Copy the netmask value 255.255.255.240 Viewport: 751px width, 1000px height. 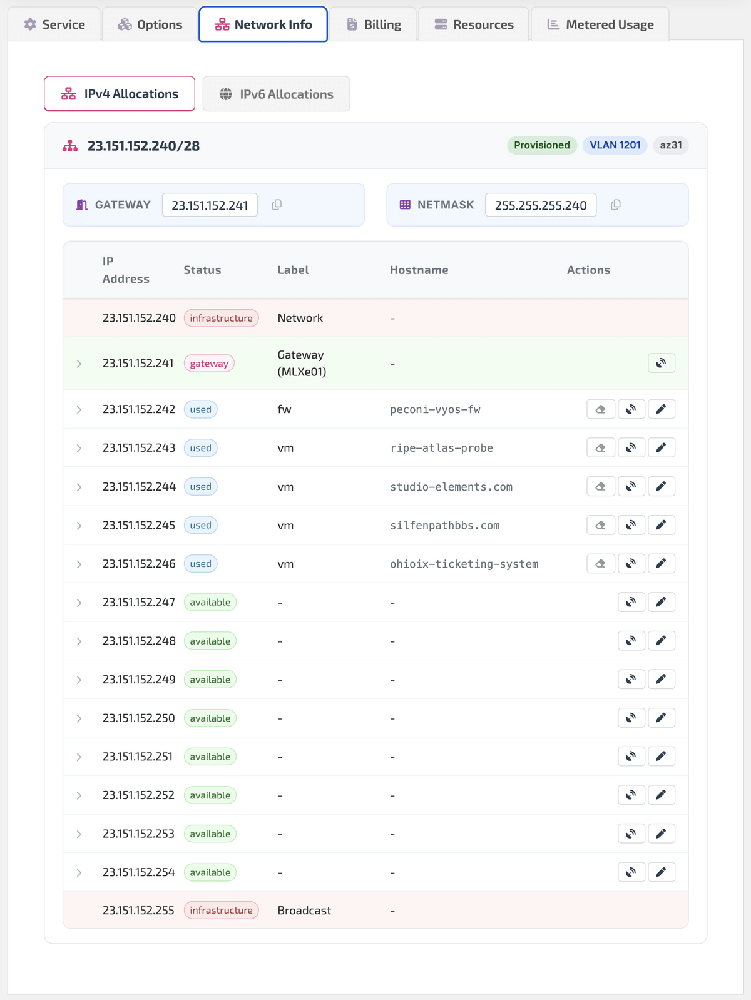click(x=616, y=205)
